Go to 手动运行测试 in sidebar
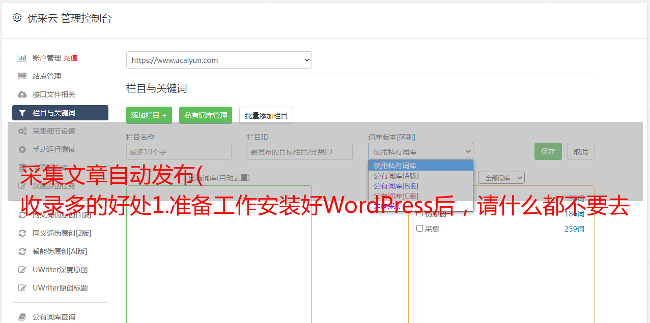 click(x=54, y=149)
